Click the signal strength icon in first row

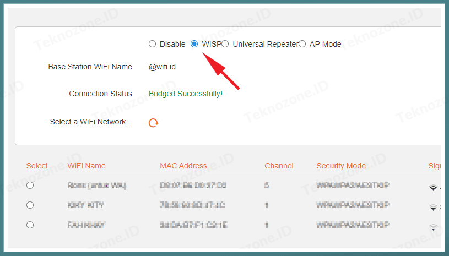[x=434, y=187]
